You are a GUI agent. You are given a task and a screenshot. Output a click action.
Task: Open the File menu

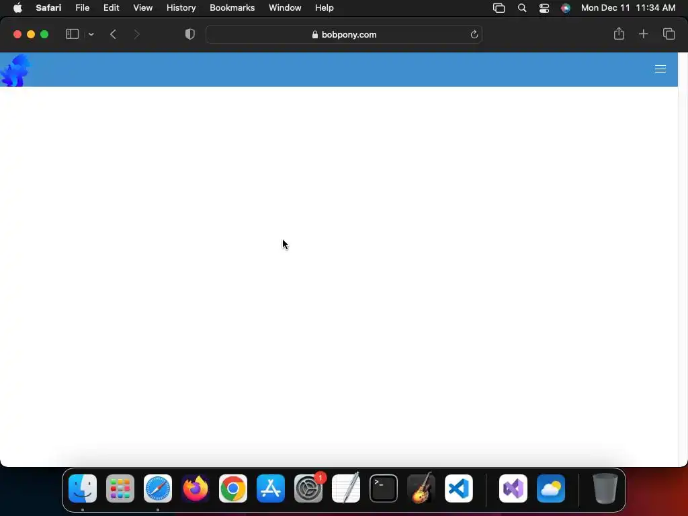point(82,8)
